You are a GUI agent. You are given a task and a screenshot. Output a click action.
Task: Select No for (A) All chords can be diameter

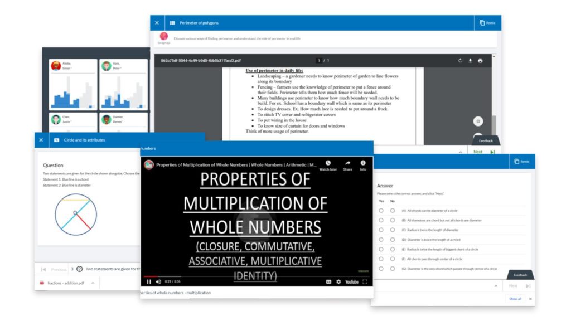click(392, 210)
